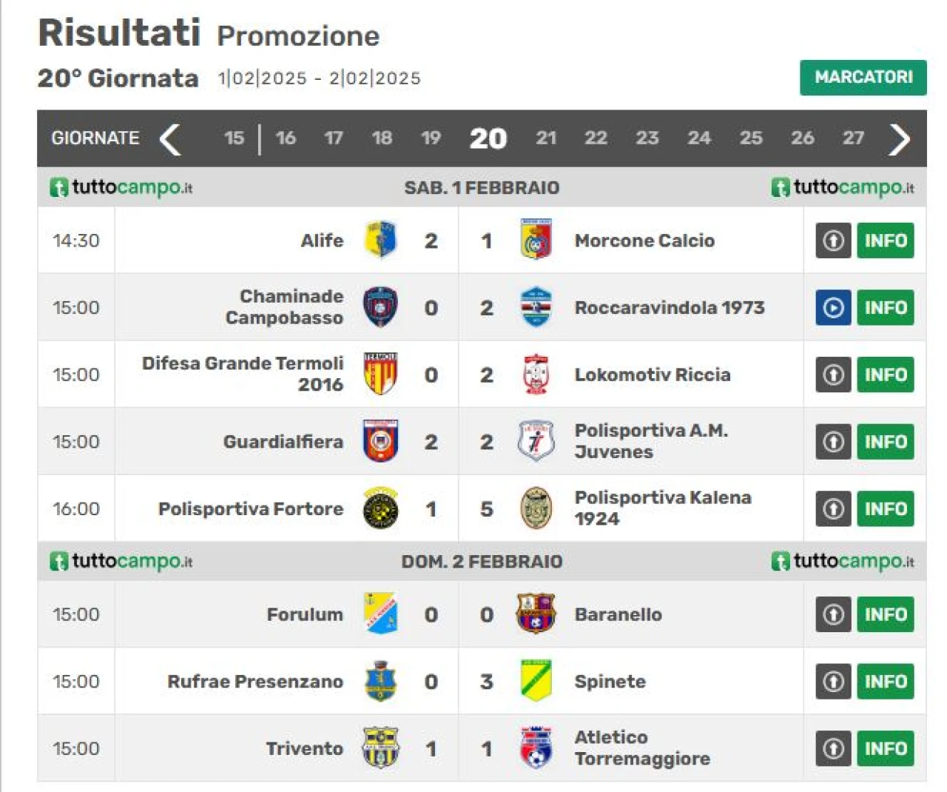Image resolution: width=947 pixels, height=792 pixels.
Task: Click the grey report icon for Alife match
Action: (x=833, y=241)
